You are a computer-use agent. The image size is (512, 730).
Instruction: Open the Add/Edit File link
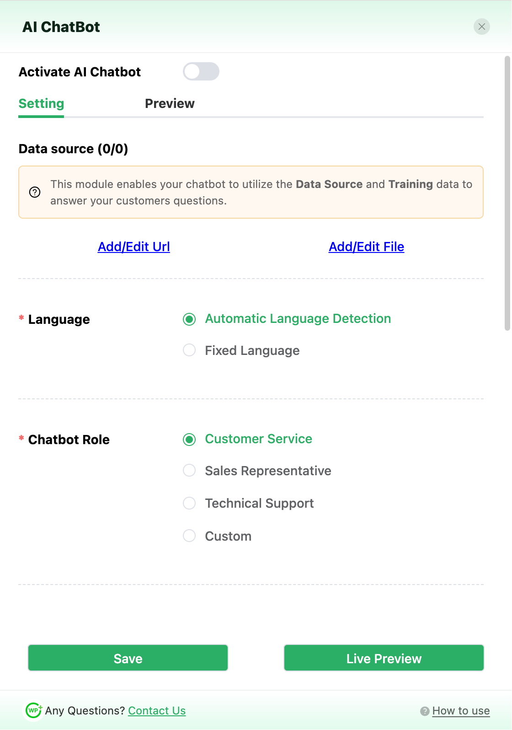point(366,247)
